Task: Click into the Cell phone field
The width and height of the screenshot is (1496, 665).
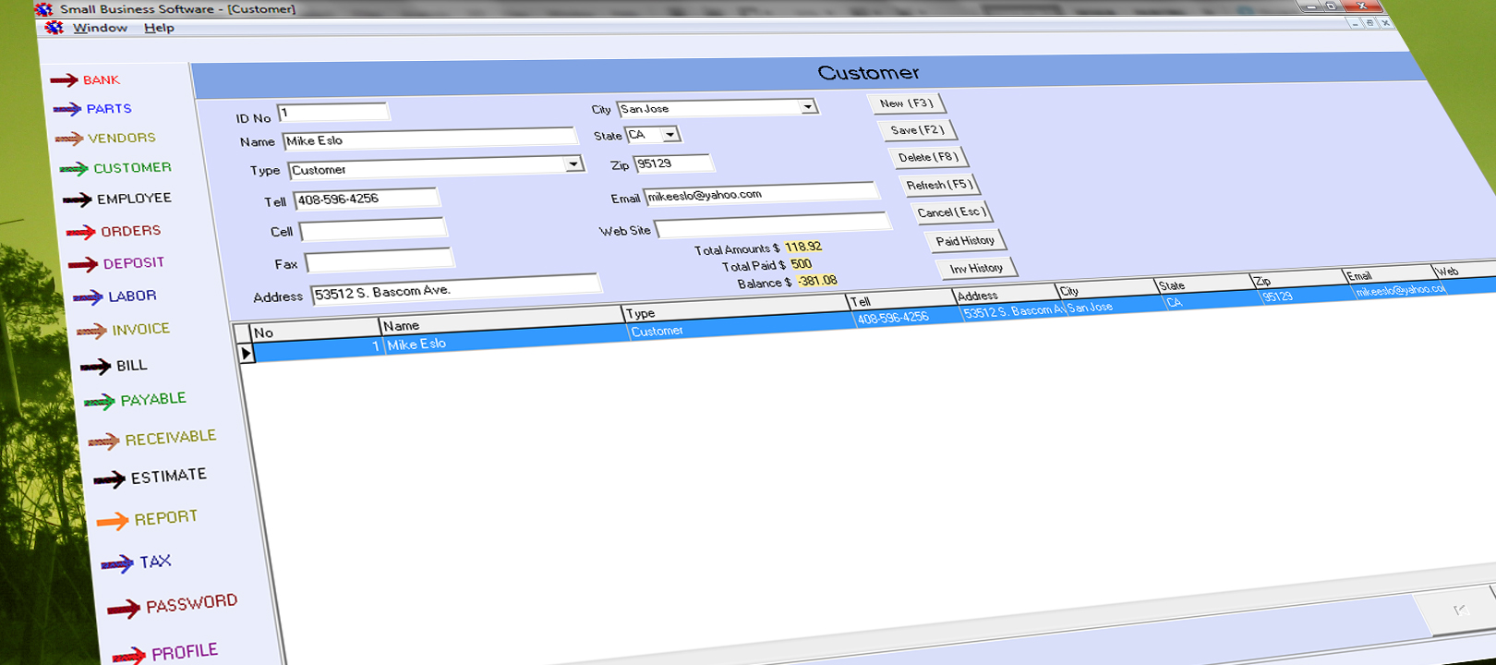Action: pyautogui.click(x=373, y=229)
